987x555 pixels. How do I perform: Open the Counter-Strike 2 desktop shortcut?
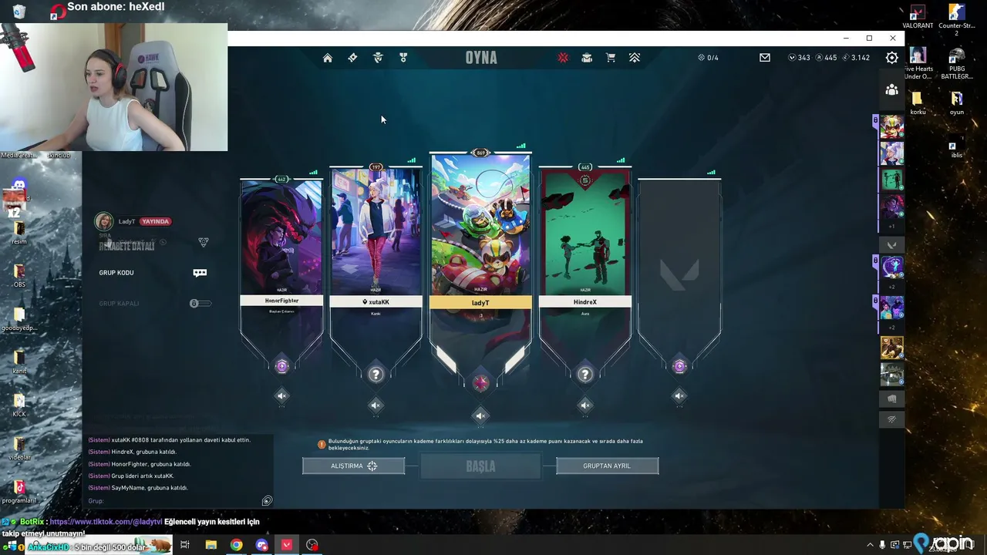coord(957,20)
